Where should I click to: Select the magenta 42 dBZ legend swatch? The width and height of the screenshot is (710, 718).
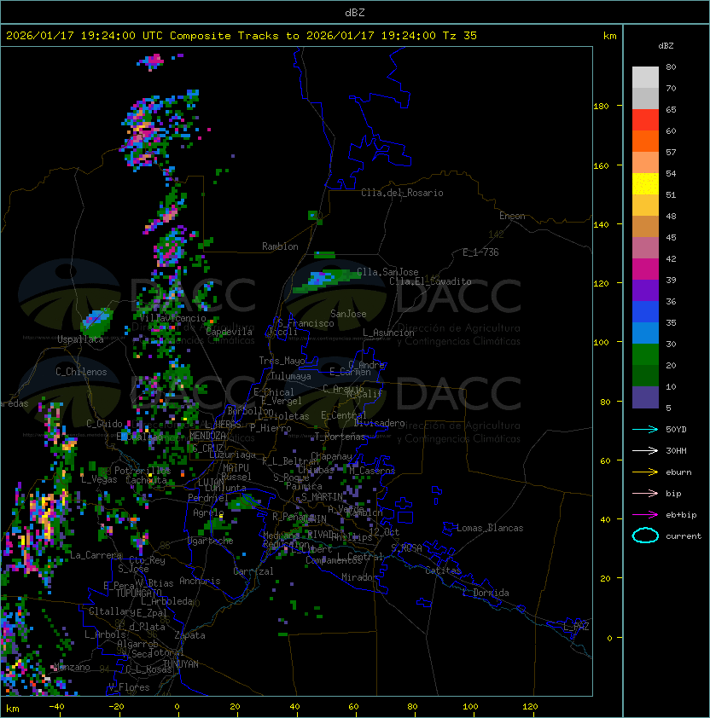[645, 269]
